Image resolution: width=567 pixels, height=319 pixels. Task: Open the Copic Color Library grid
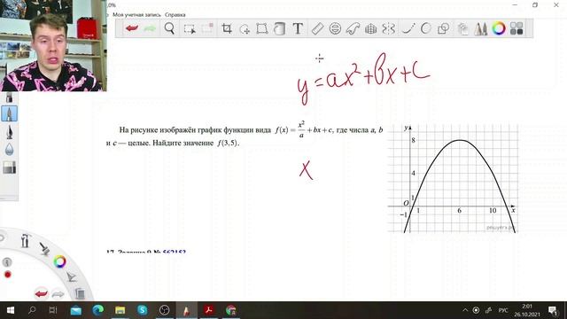[517, 28]
